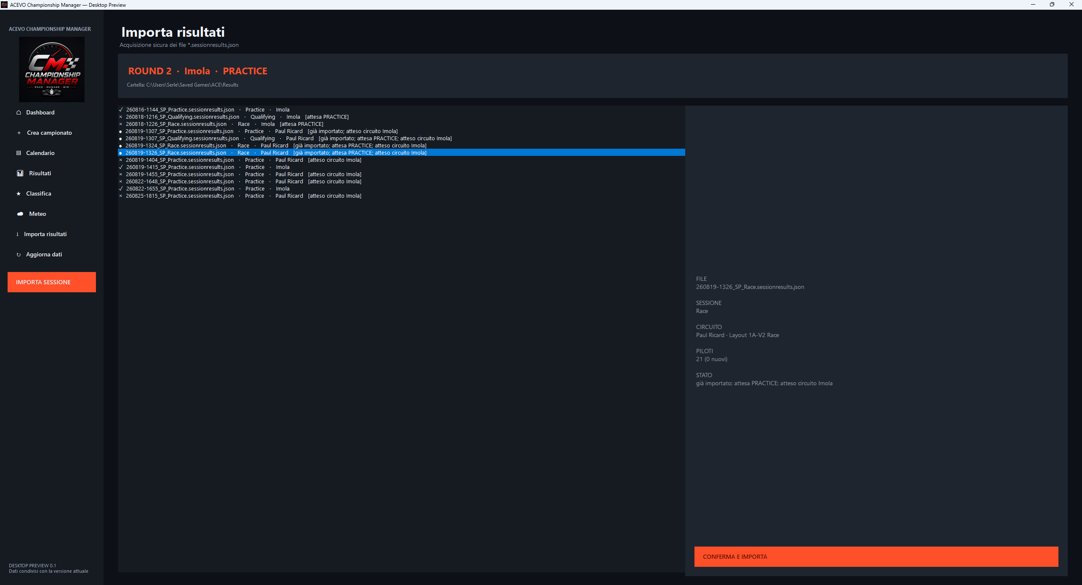Click the plus icon beside Crea campionato

(x=19, y=133)
